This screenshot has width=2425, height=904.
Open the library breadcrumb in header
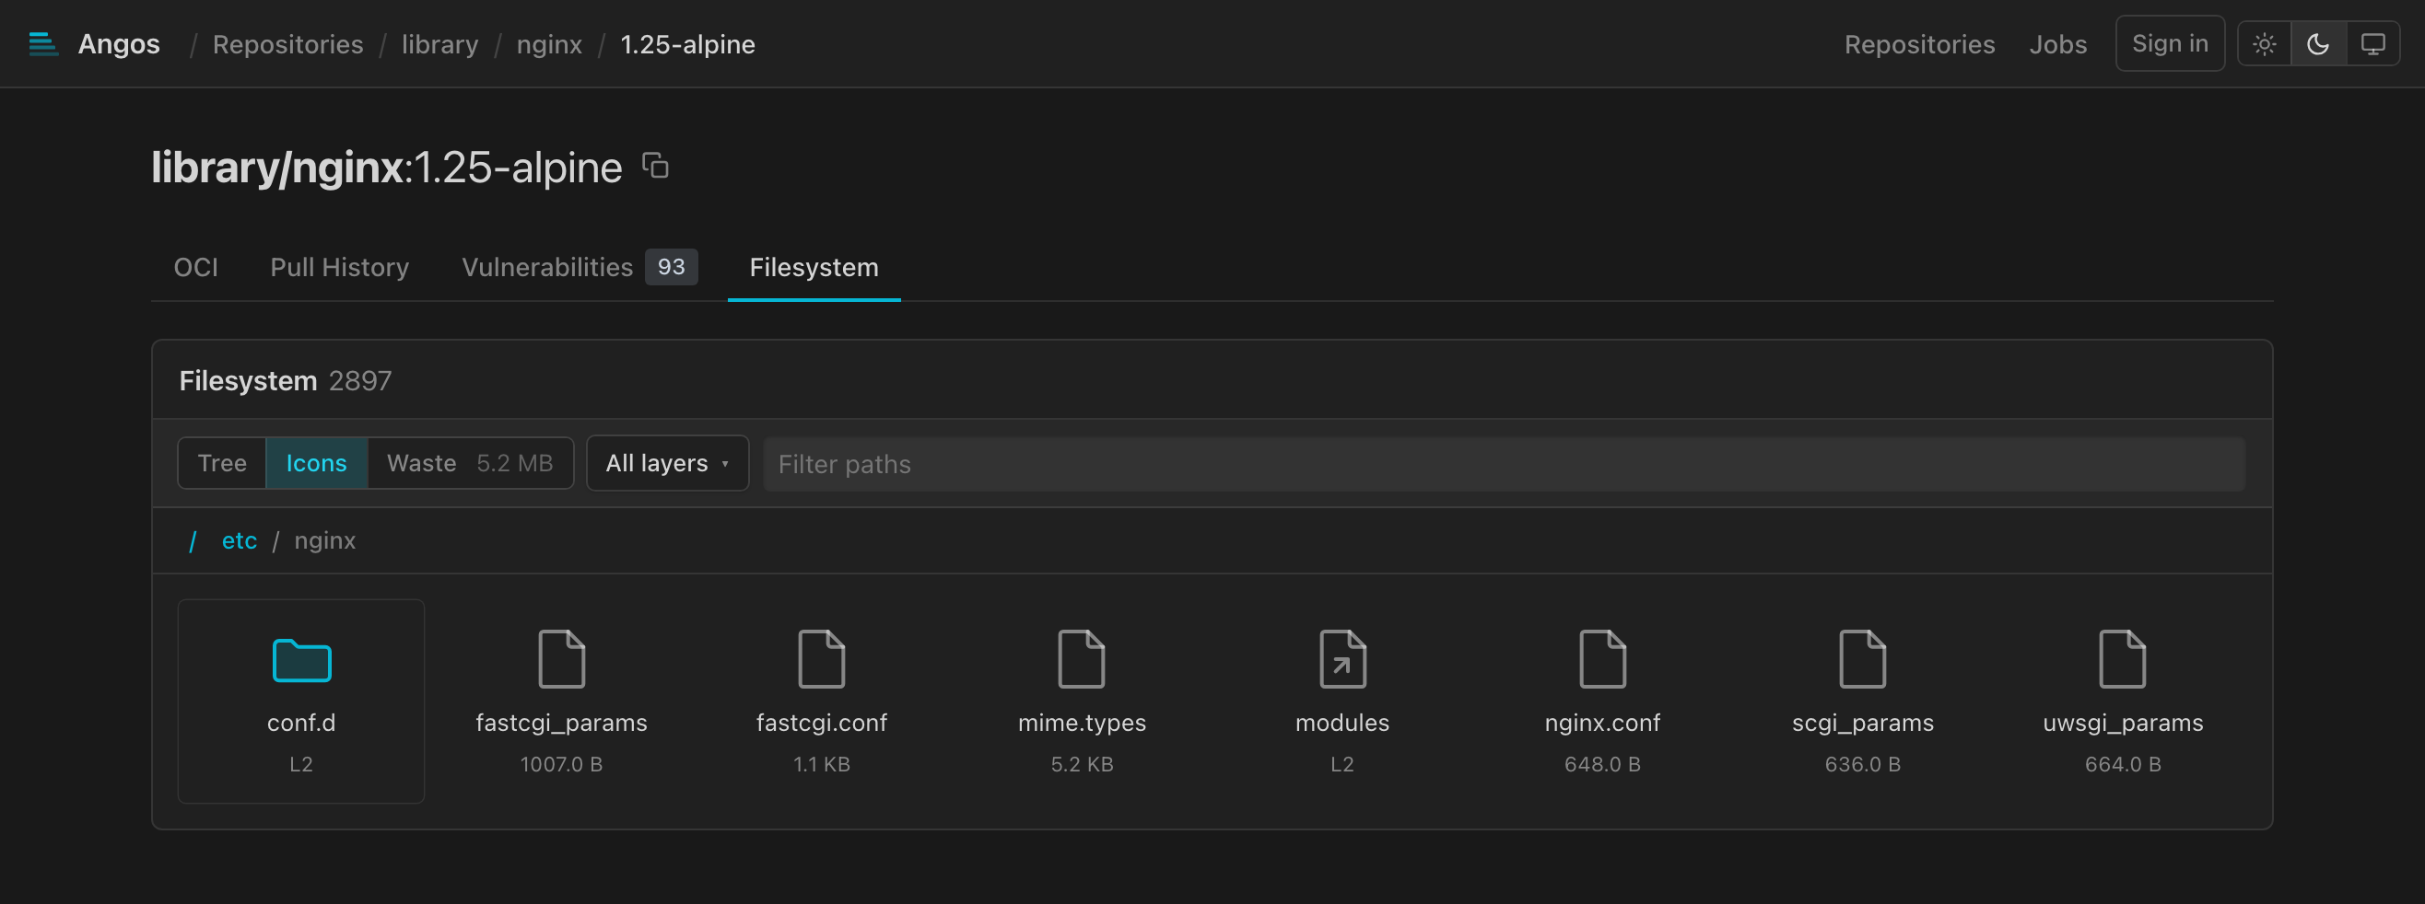[x=439, y=44]
